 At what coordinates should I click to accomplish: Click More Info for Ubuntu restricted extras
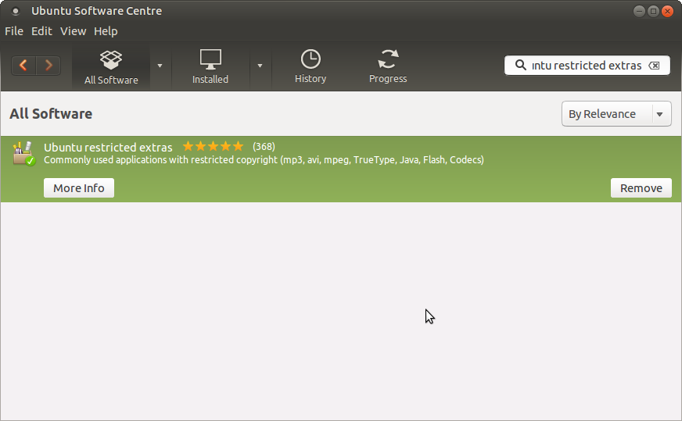coord(79,188)
